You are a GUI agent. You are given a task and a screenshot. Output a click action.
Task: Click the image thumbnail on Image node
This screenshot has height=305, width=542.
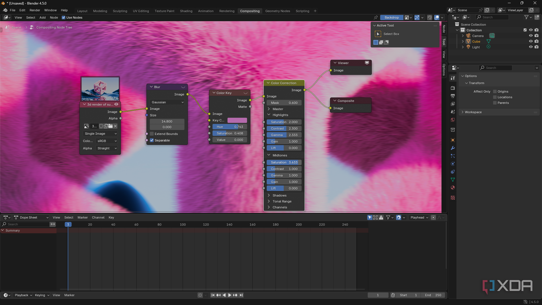[x=100, y=89]
